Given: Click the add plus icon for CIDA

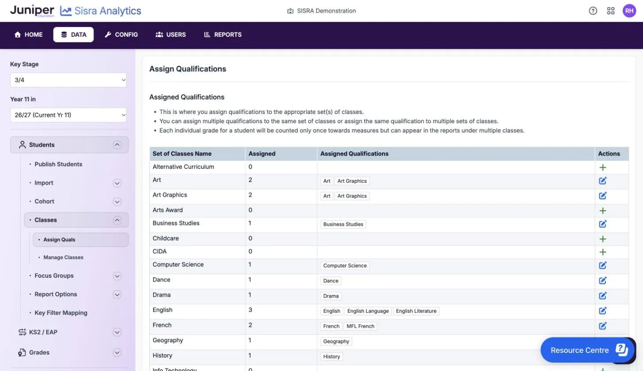Looking at the screenshot, I should (602, 252).
